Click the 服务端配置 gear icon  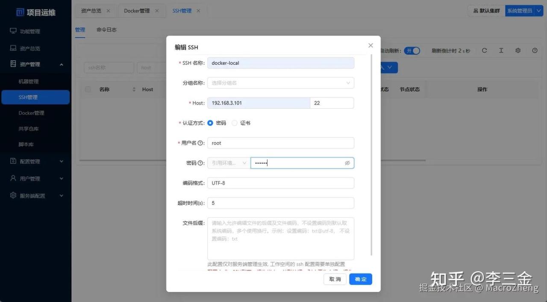click(x=13, y=195)
